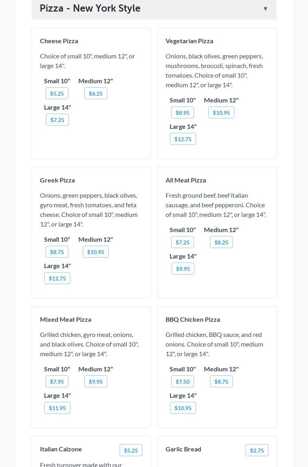Pick Greek Pizza Large 14" $12.75 price
Image resolution: width=308 pixels, height=467 pixels.
click(57, 278)
